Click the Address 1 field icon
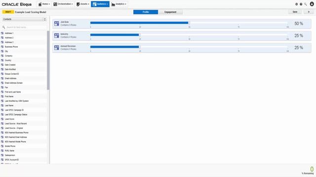 coord(2,33)
